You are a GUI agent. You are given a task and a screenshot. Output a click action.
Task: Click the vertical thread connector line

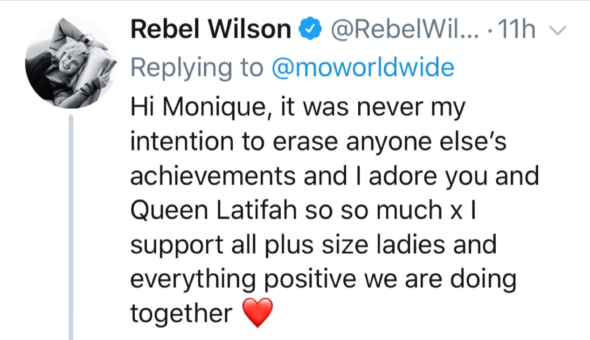tap(71, 228)
